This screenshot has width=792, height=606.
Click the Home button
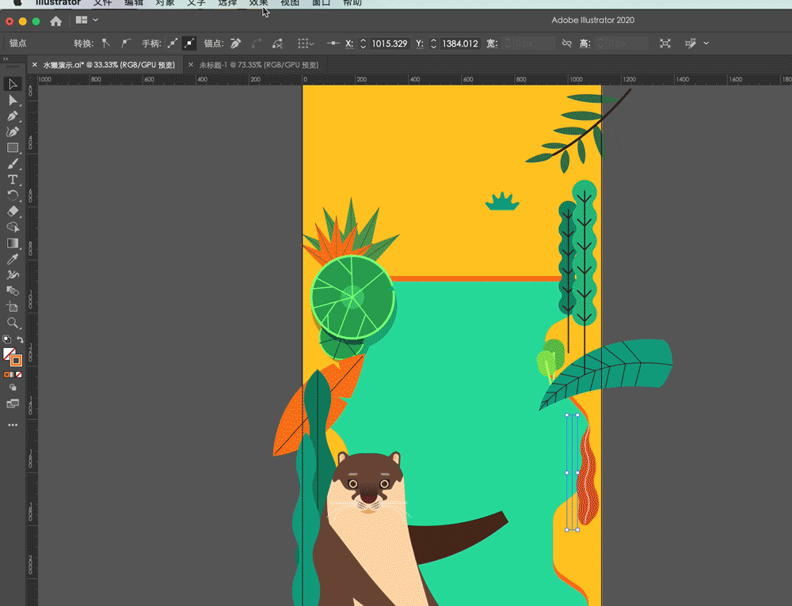coord(56,21)
